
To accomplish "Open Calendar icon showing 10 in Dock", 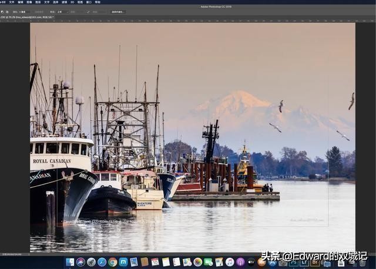I will (x=155, y=262).
